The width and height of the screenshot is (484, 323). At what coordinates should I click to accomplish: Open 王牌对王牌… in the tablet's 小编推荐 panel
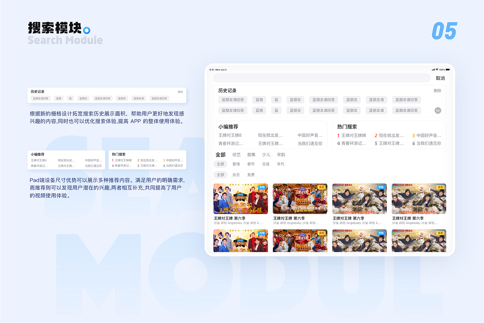tap(270, 144)
